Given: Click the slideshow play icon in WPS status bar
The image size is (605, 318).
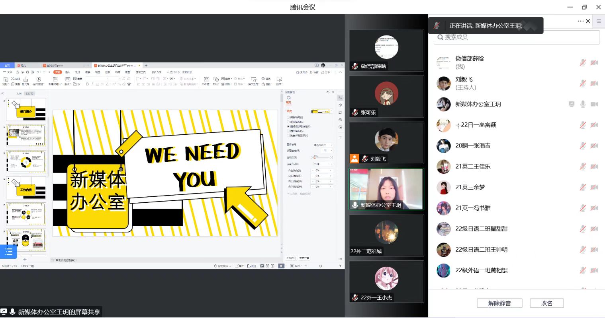Looking at the screenshot, I should tap(281, 266).
